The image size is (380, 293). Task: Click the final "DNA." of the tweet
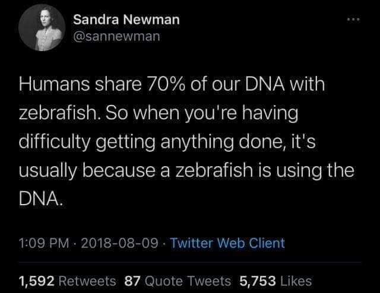39,199
